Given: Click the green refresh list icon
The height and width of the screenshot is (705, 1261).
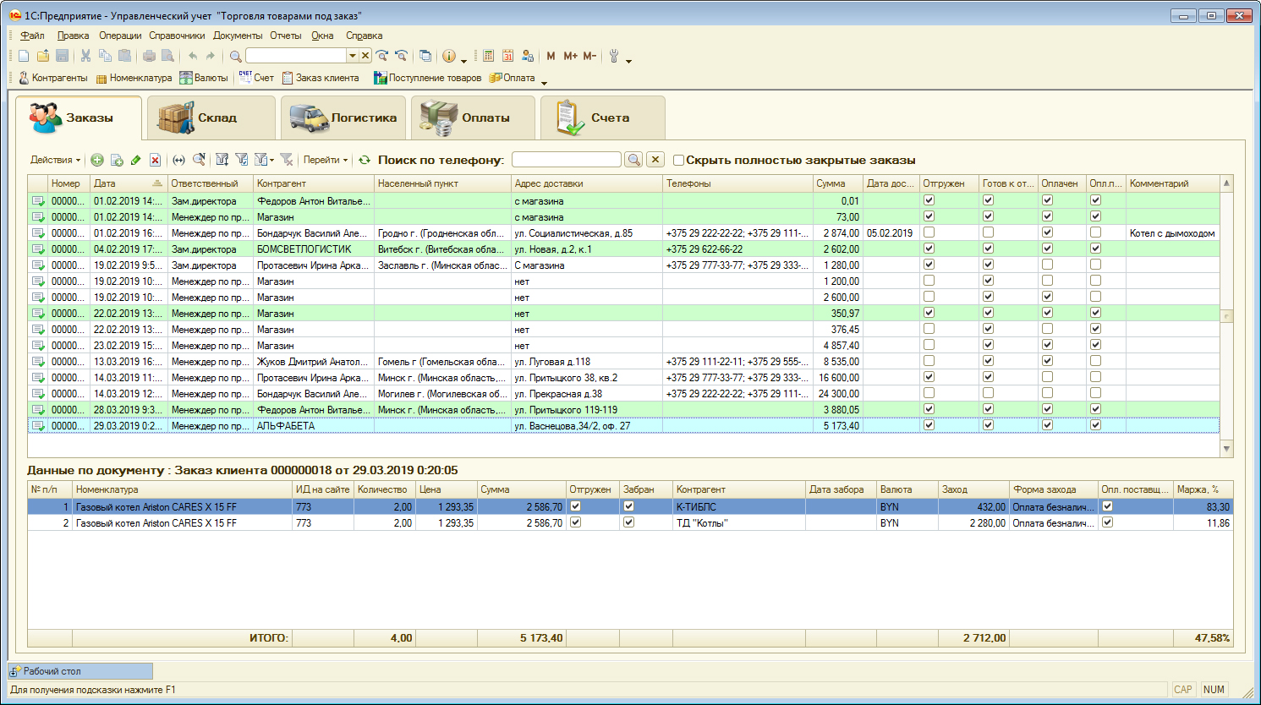Looking at the screenshot, I should point(365,160).
